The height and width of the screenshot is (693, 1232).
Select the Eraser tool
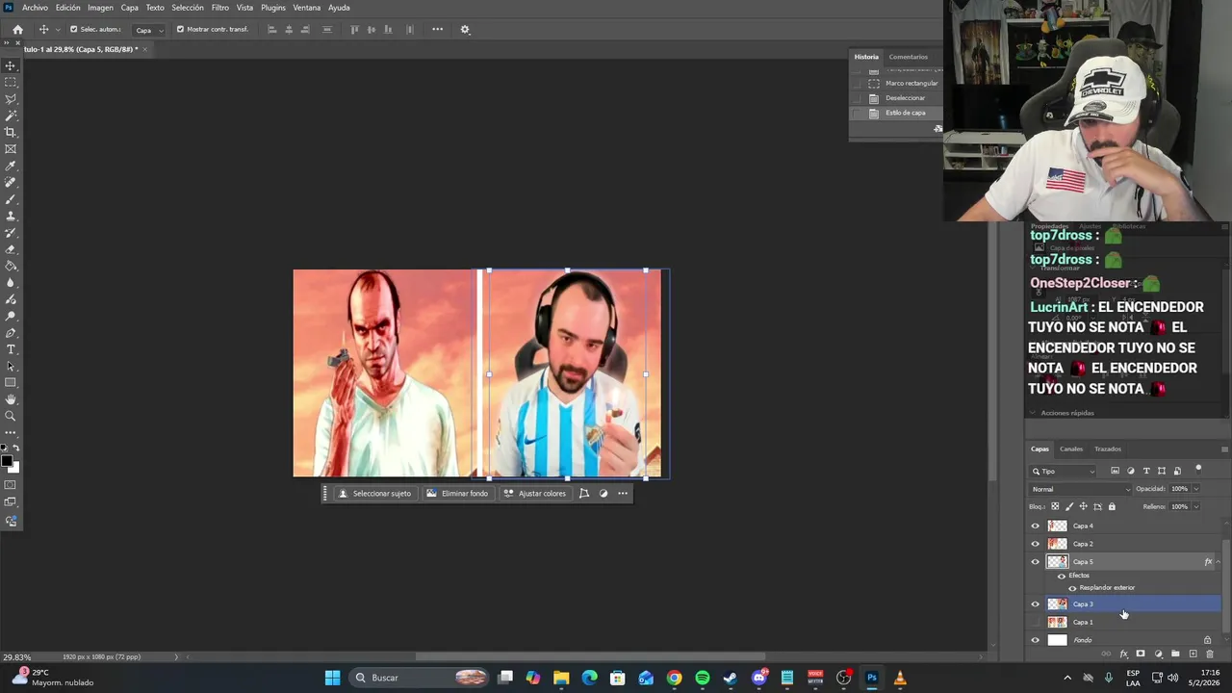pos(11,249)
